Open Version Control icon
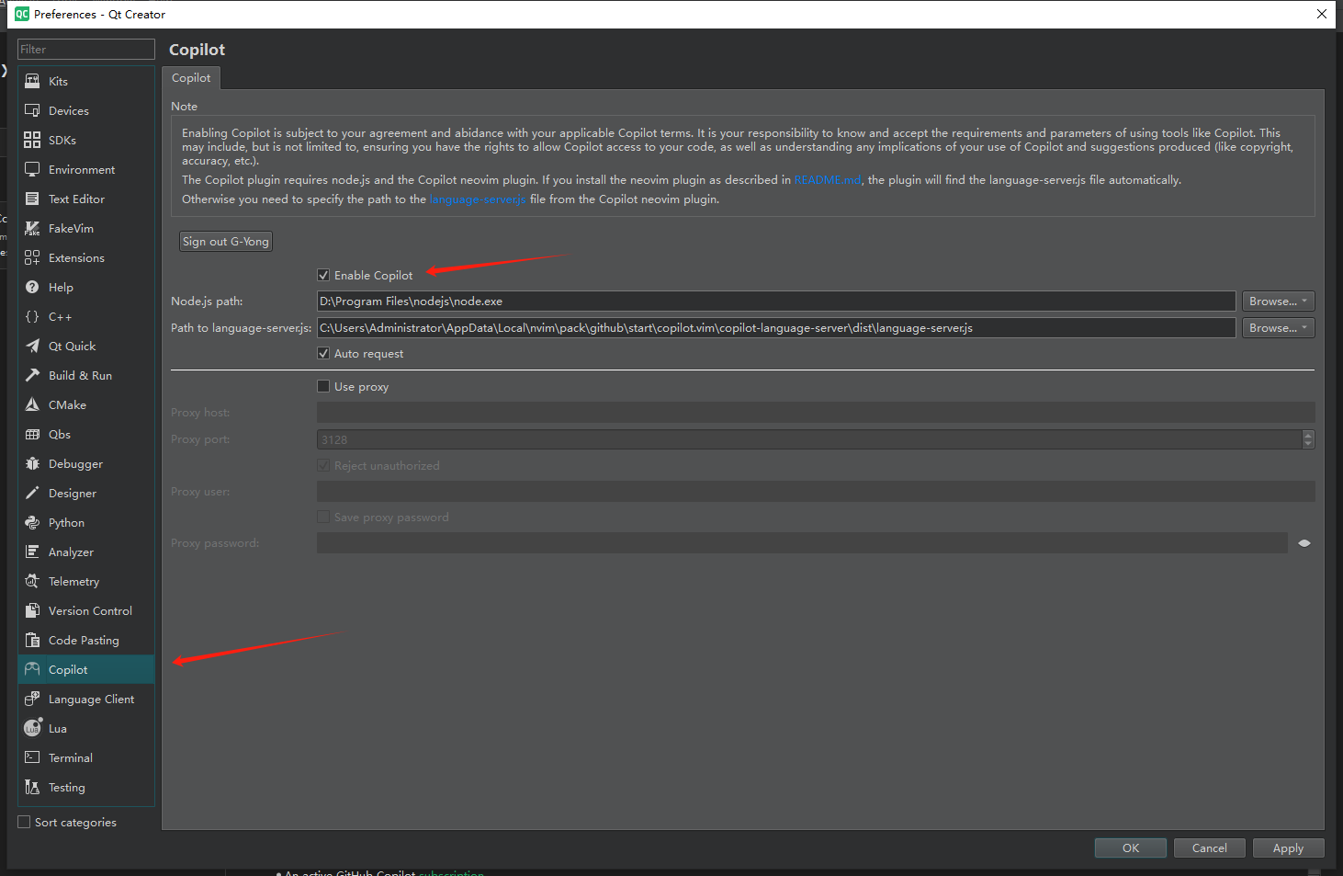 [32, 610]
